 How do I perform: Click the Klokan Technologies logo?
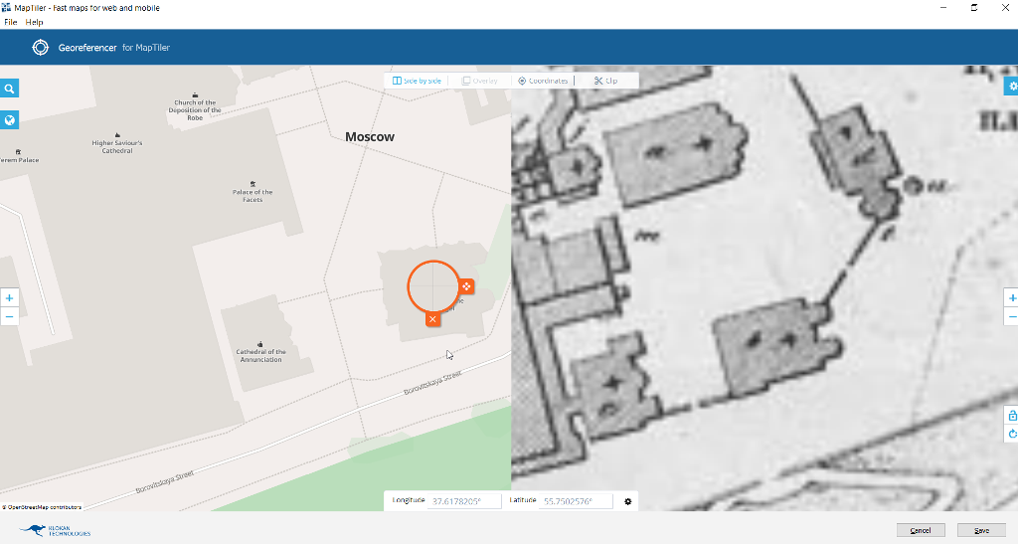click(x=55, y=530)
